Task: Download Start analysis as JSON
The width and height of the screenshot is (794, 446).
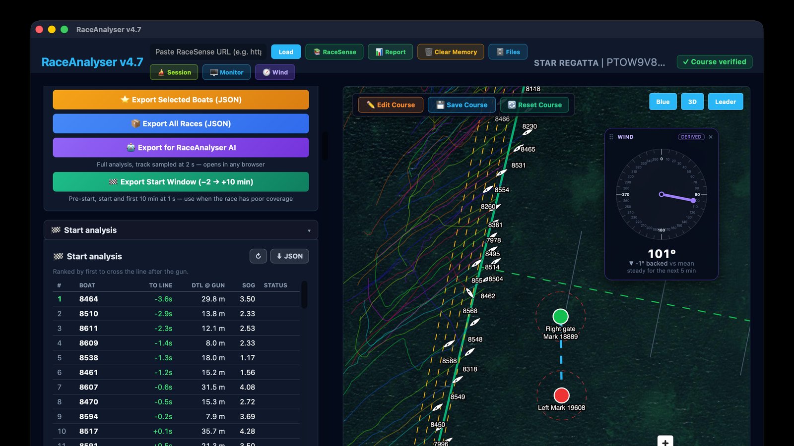Action: pos(290,256)
